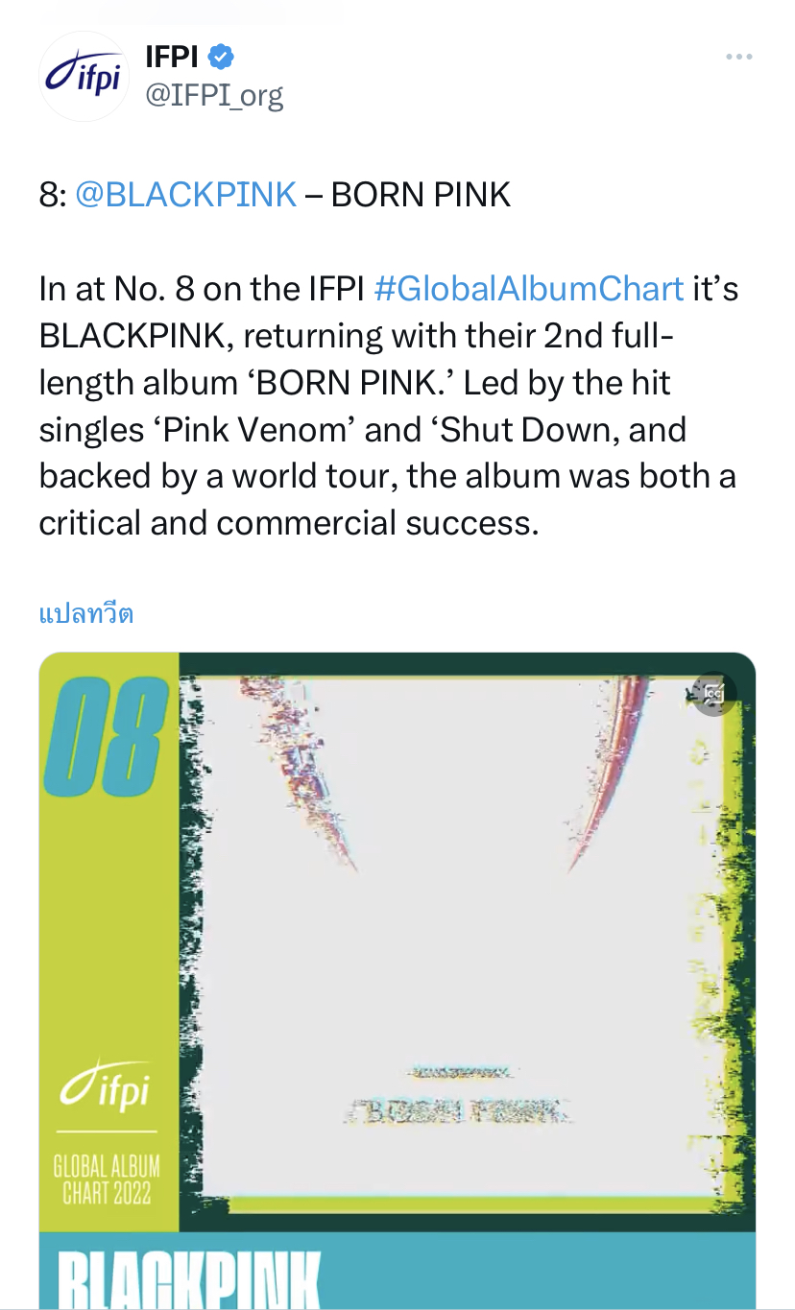Open the IFPI profile avatar
The image size is (795, 1310).
click(x=83, y=77)
